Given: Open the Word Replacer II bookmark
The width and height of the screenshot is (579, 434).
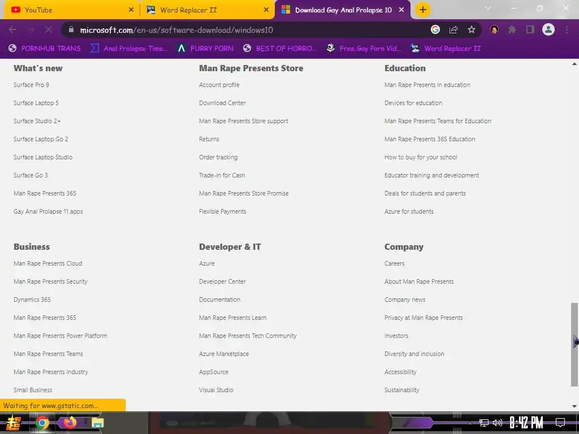Looking at the screenshot, I should pyautogui.click(x=446, y=49).
